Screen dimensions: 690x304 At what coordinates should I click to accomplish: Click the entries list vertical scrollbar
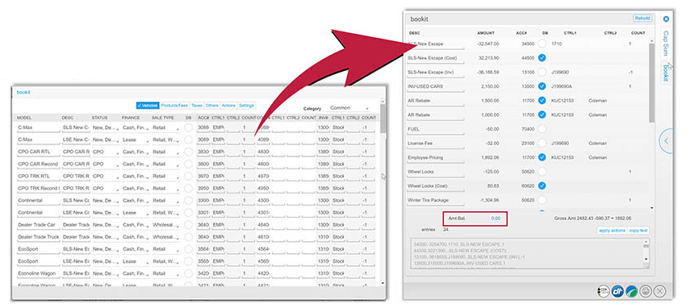click(651, 124)
